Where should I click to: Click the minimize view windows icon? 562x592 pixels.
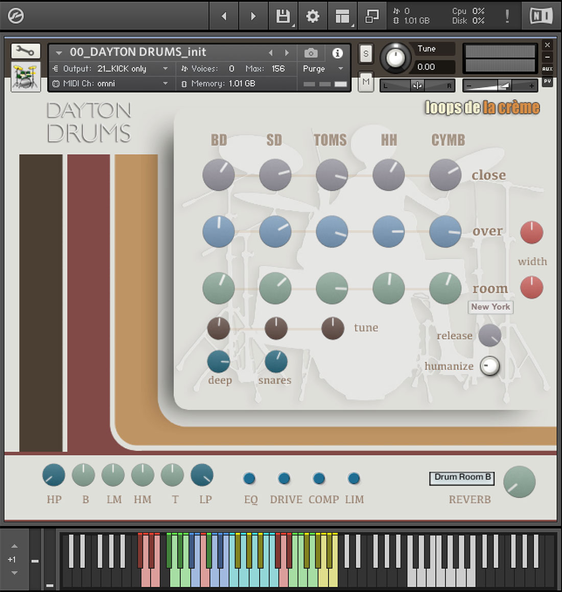point(371,16)
